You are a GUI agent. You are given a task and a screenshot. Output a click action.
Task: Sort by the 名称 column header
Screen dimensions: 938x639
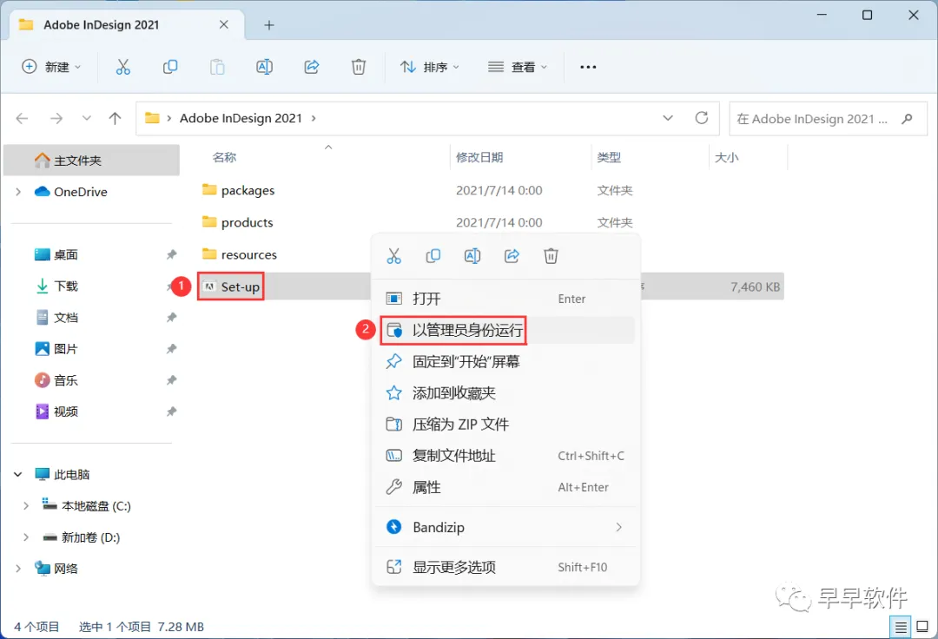click(224, 157)
